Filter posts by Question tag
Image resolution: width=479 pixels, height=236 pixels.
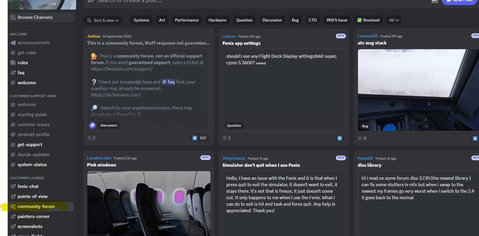244,20
